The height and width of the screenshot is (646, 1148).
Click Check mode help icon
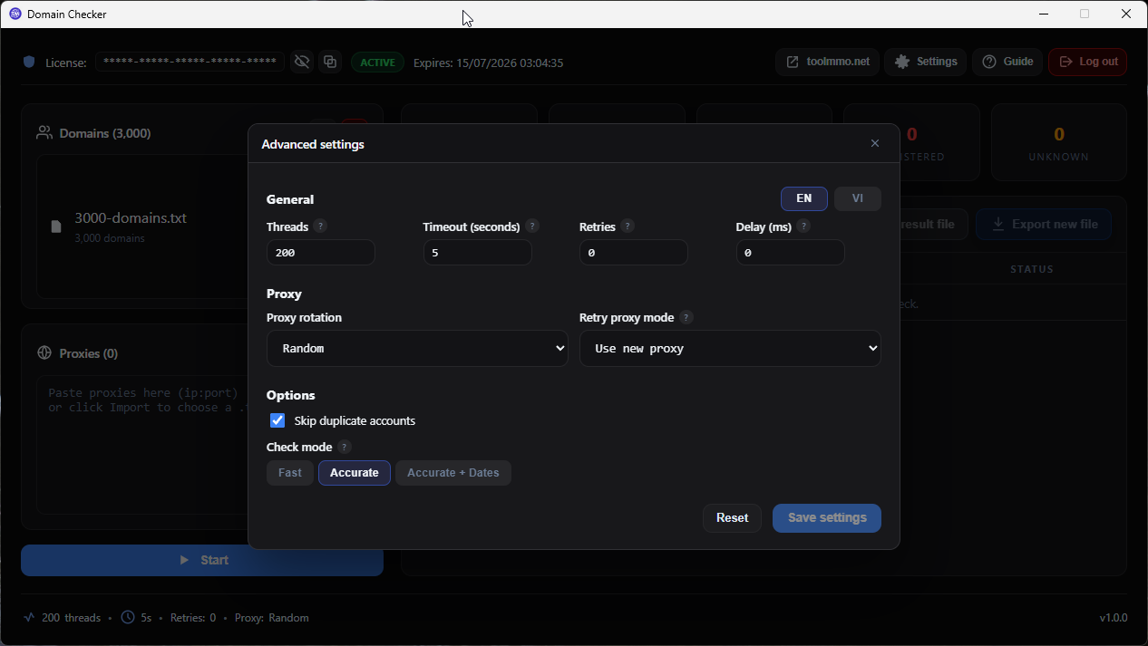[344, 447]
